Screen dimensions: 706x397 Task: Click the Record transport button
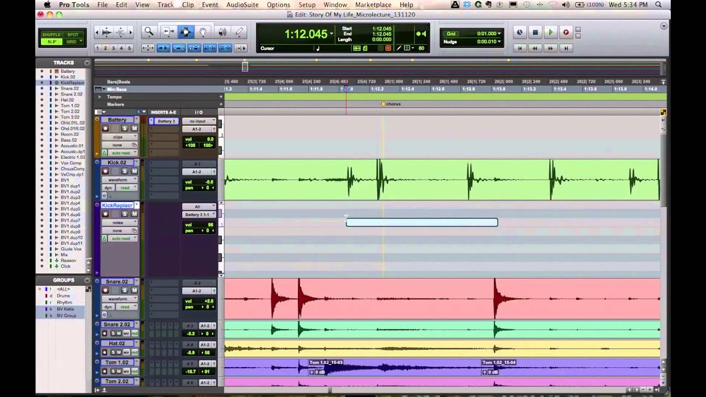pyautogui.click(x=565, y=33)
